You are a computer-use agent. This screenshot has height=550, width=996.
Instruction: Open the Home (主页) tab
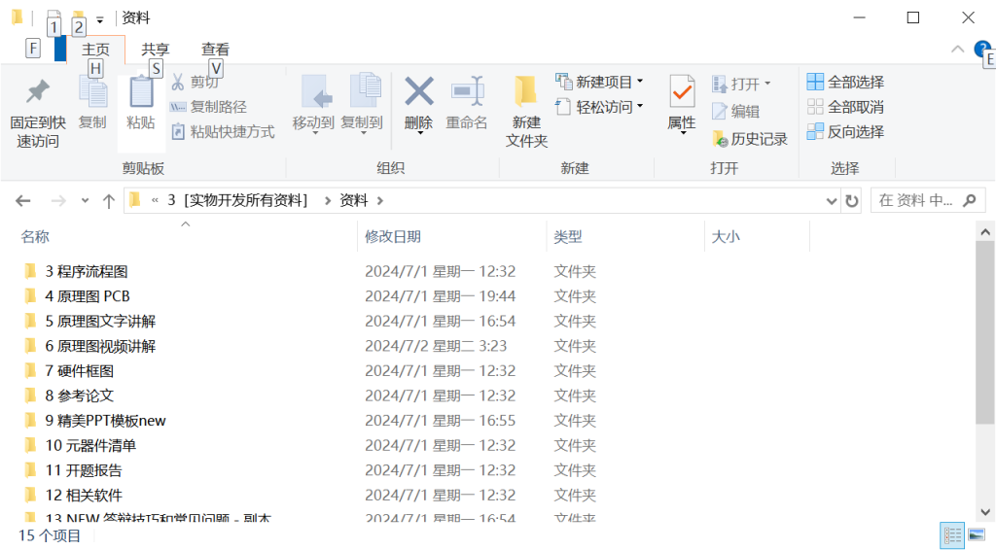[x=95, y=50]
